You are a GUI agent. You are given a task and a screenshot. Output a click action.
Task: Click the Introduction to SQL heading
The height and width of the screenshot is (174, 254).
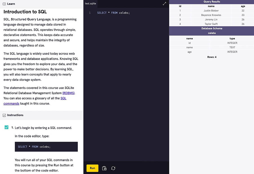click(x=25, y=12)
